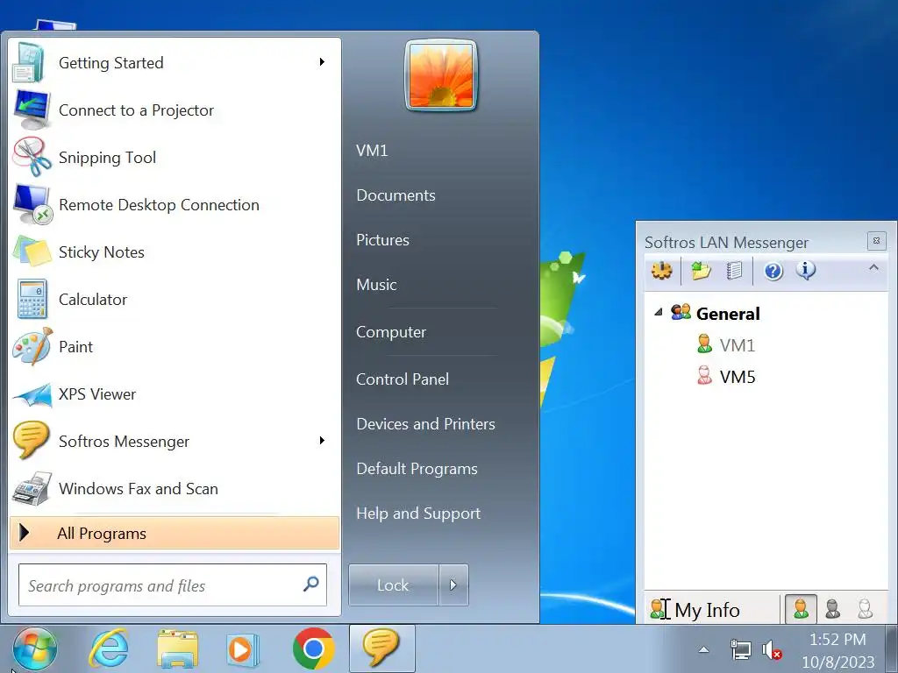This screenshot has height=673, width=898.
Task: Show hidden tray icons arrow
Action: [704, 649]
